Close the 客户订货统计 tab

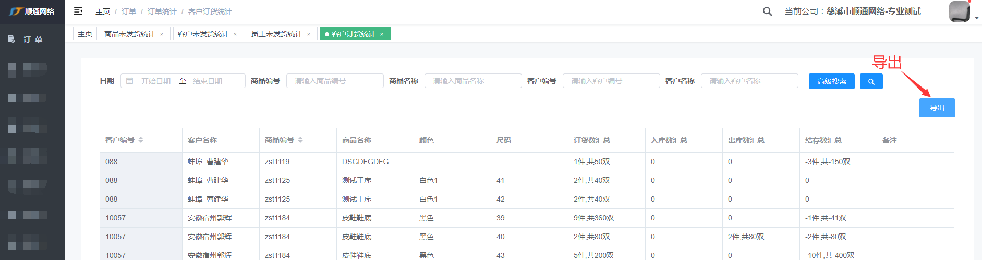[382, 34]
